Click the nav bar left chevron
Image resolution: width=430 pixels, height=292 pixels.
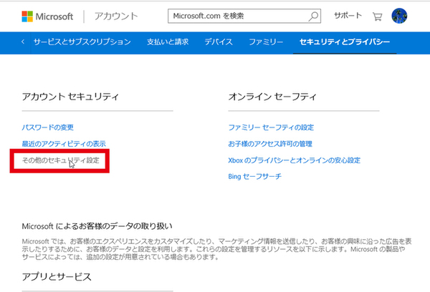[x=23, y=42]
